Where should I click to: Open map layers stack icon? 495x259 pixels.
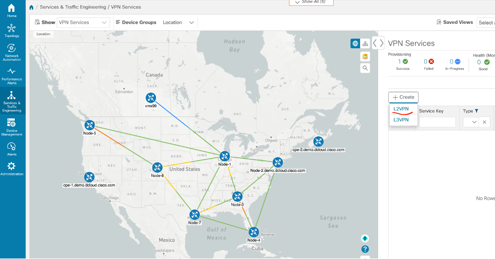pos(365,56)
